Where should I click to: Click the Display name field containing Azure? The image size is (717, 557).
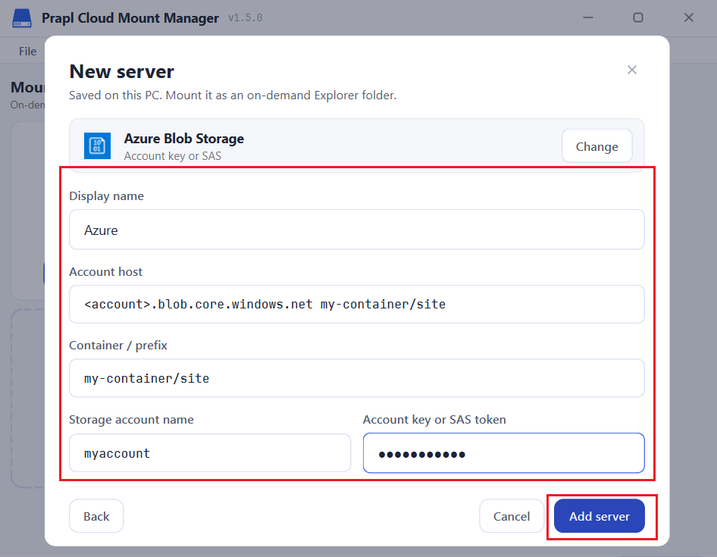click(357, 230)
